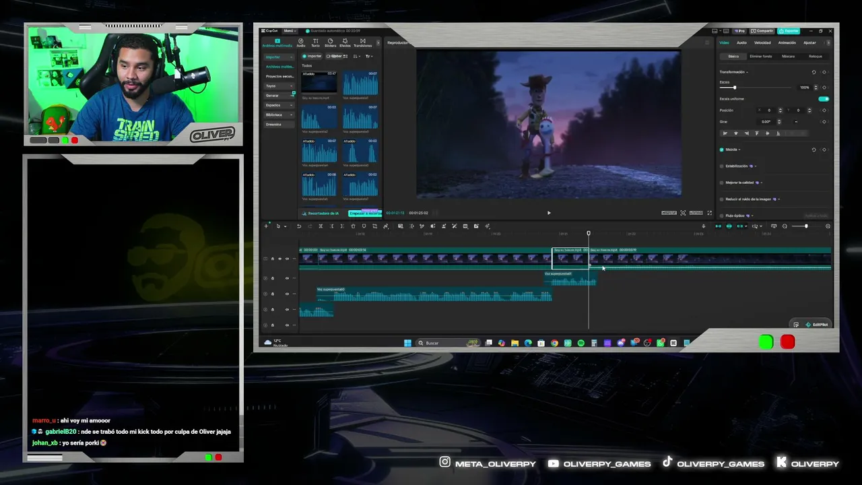This screenshot has width=862, height=485.
Task: Open the Eliminar fondo sub-tab
Action: click(760, 57)
